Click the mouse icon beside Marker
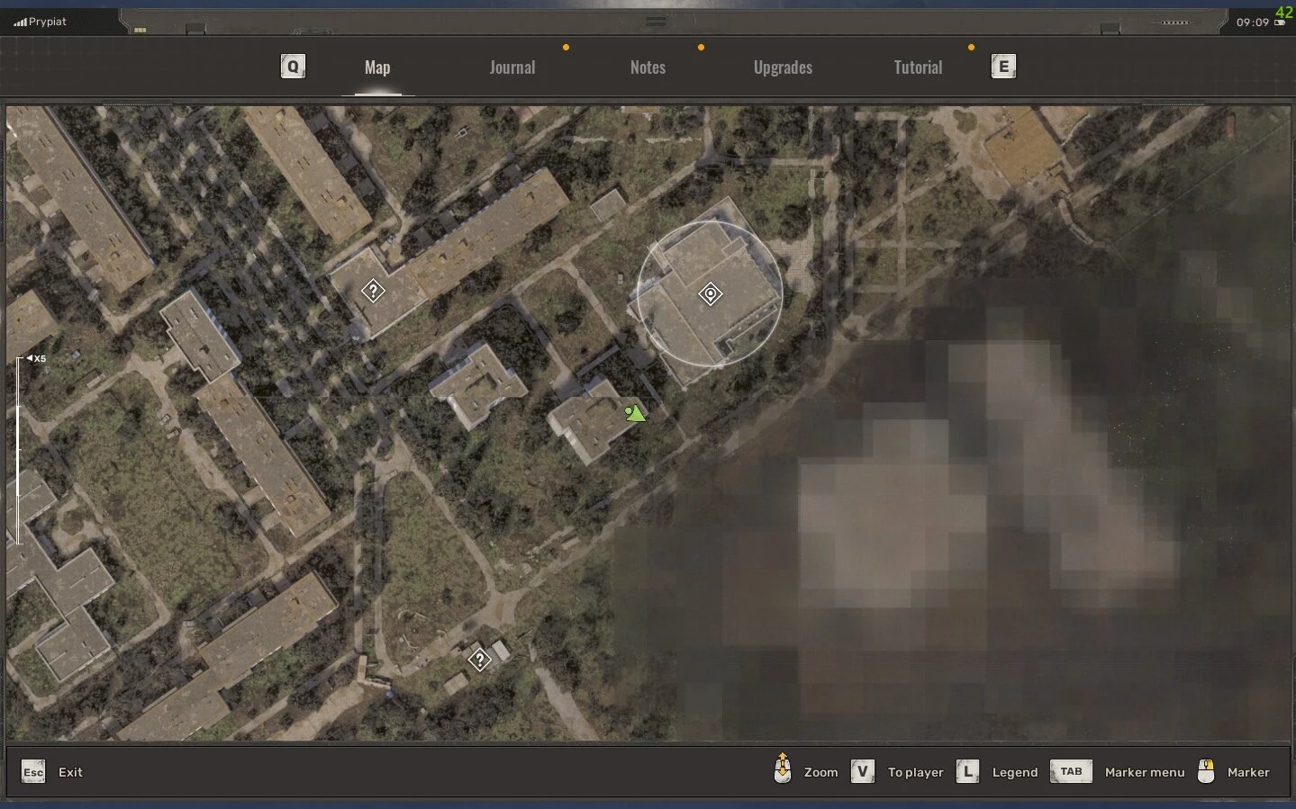 1206,771
